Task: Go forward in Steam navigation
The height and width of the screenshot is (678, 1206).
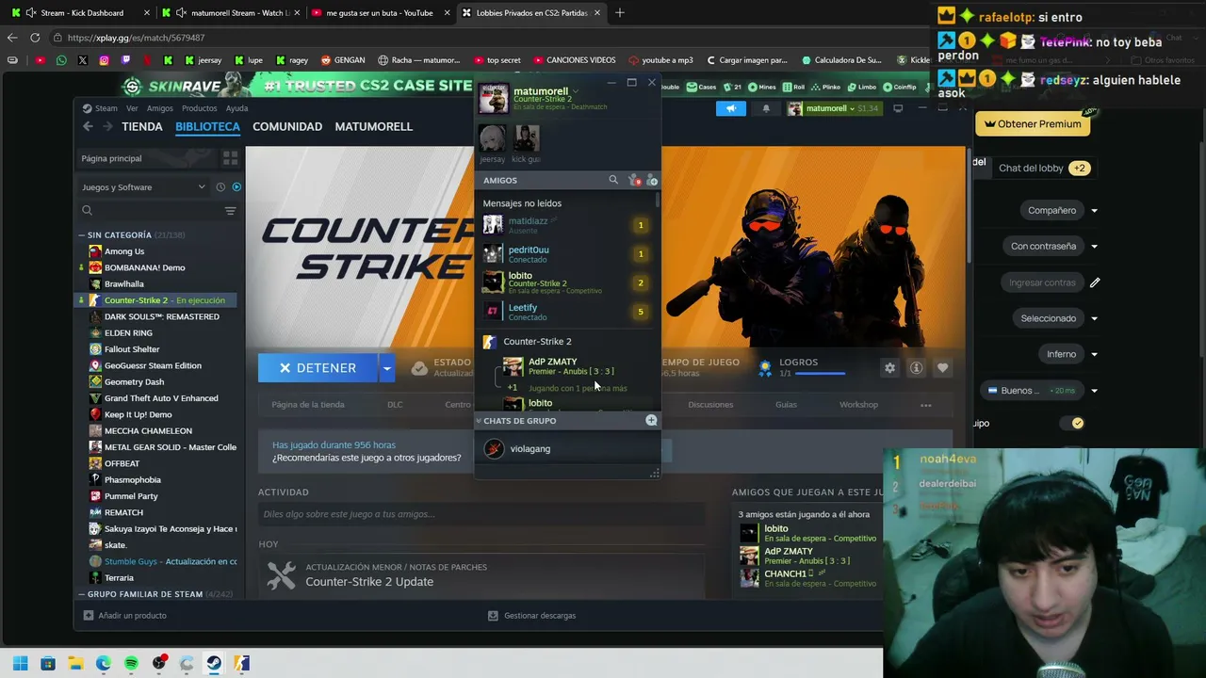Action: [x=108, y=126]
